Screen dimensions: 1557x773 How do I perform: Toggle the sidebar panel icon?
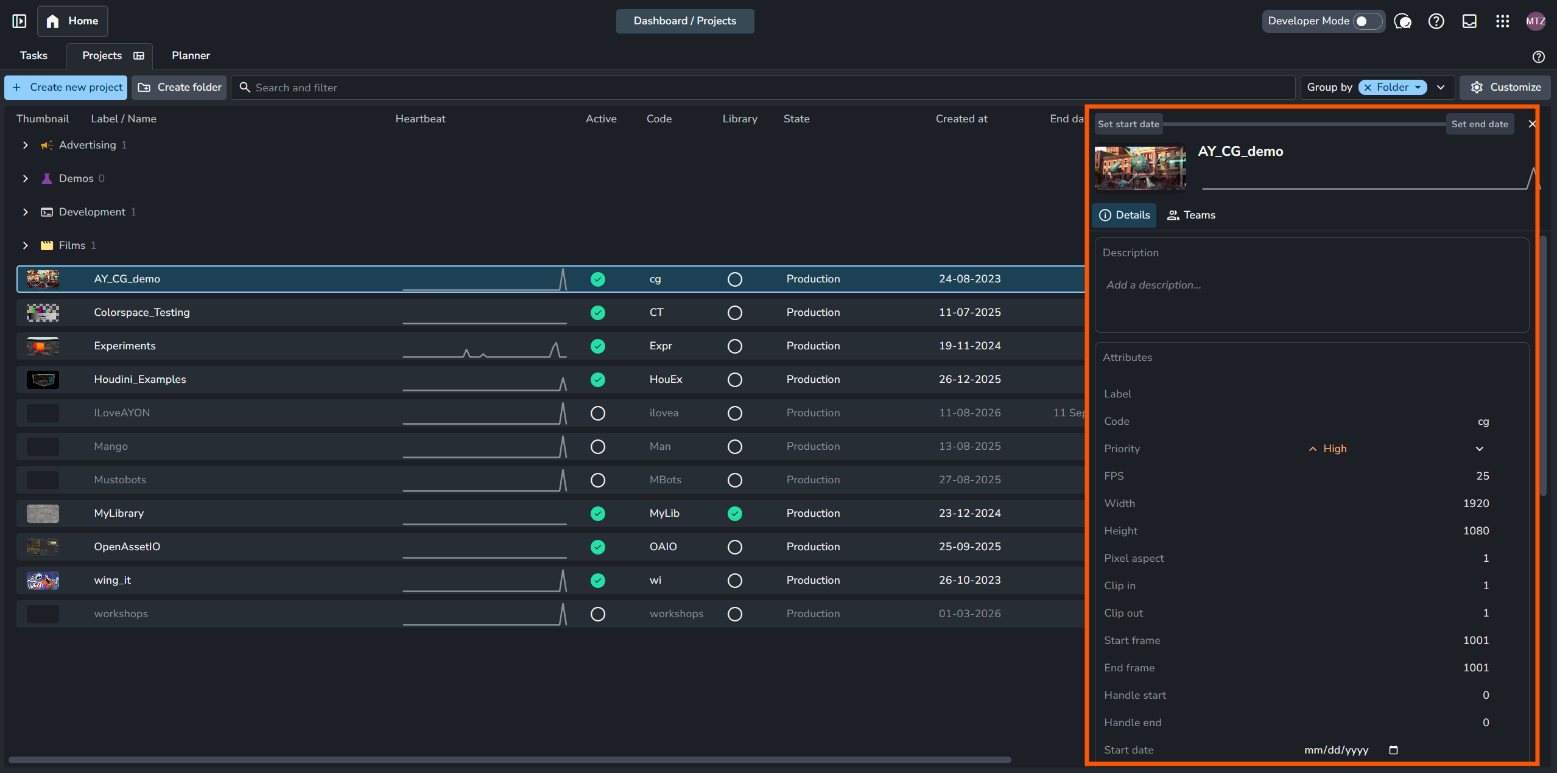click(x=19, y=21)
